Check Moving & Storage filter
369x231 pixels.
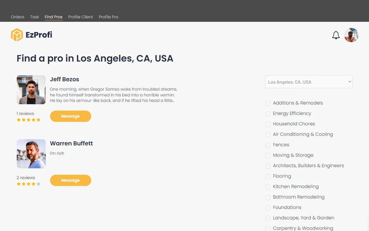click(x=268, y=156)
